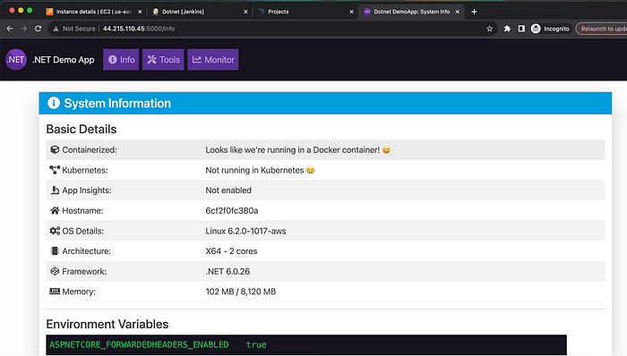
Task: Reload the current page
Action: [38, 29]
